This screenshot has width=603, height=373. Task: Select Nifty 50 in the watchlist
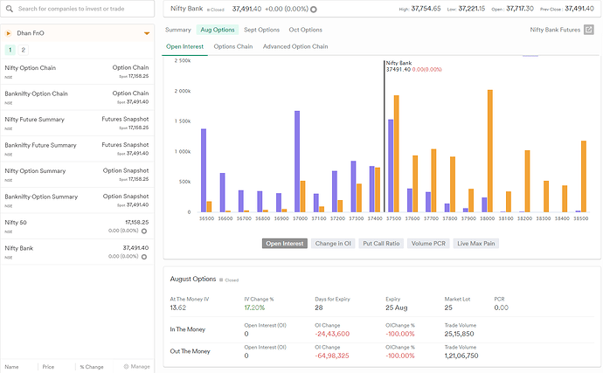77,226
